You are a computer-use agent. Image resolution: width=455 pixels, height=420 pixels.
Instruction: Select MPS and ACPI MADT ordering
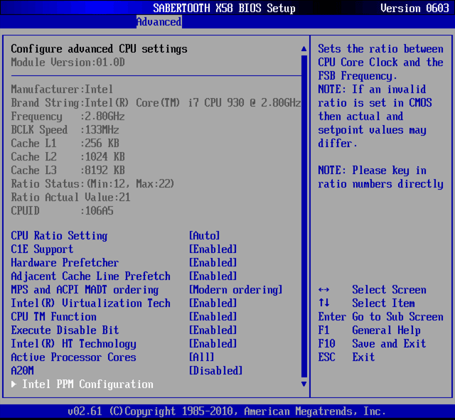[x=85, y=289]
